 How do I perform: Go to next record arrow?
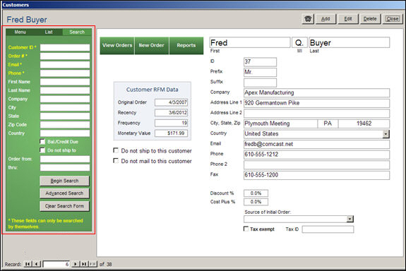click(76, 264)
